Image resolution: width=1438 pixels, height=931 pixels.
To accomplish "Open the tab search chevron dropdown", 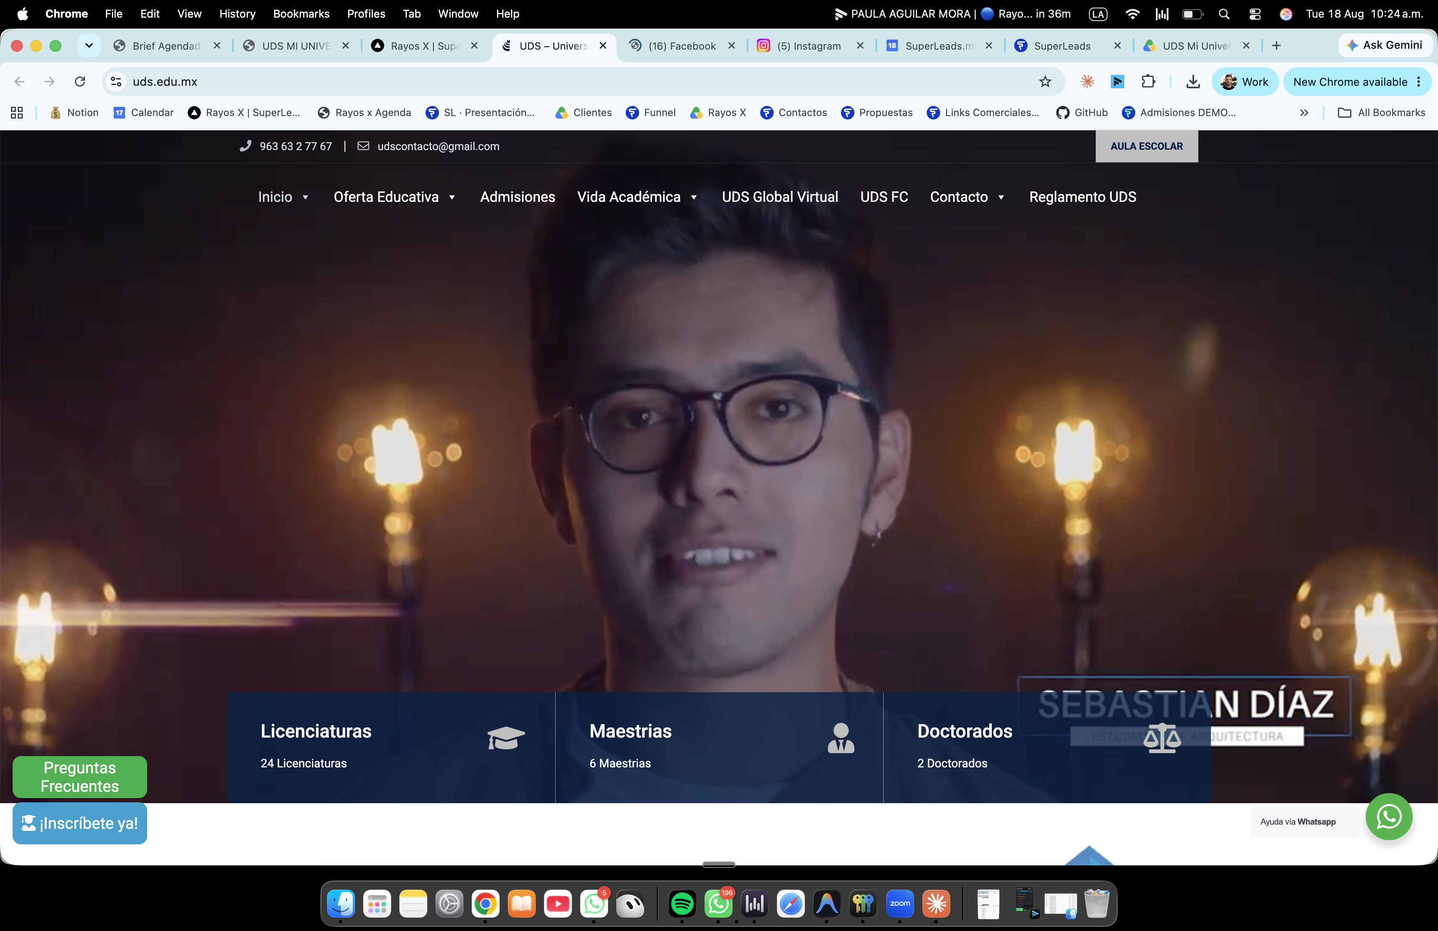I will [x=89, y=45].
